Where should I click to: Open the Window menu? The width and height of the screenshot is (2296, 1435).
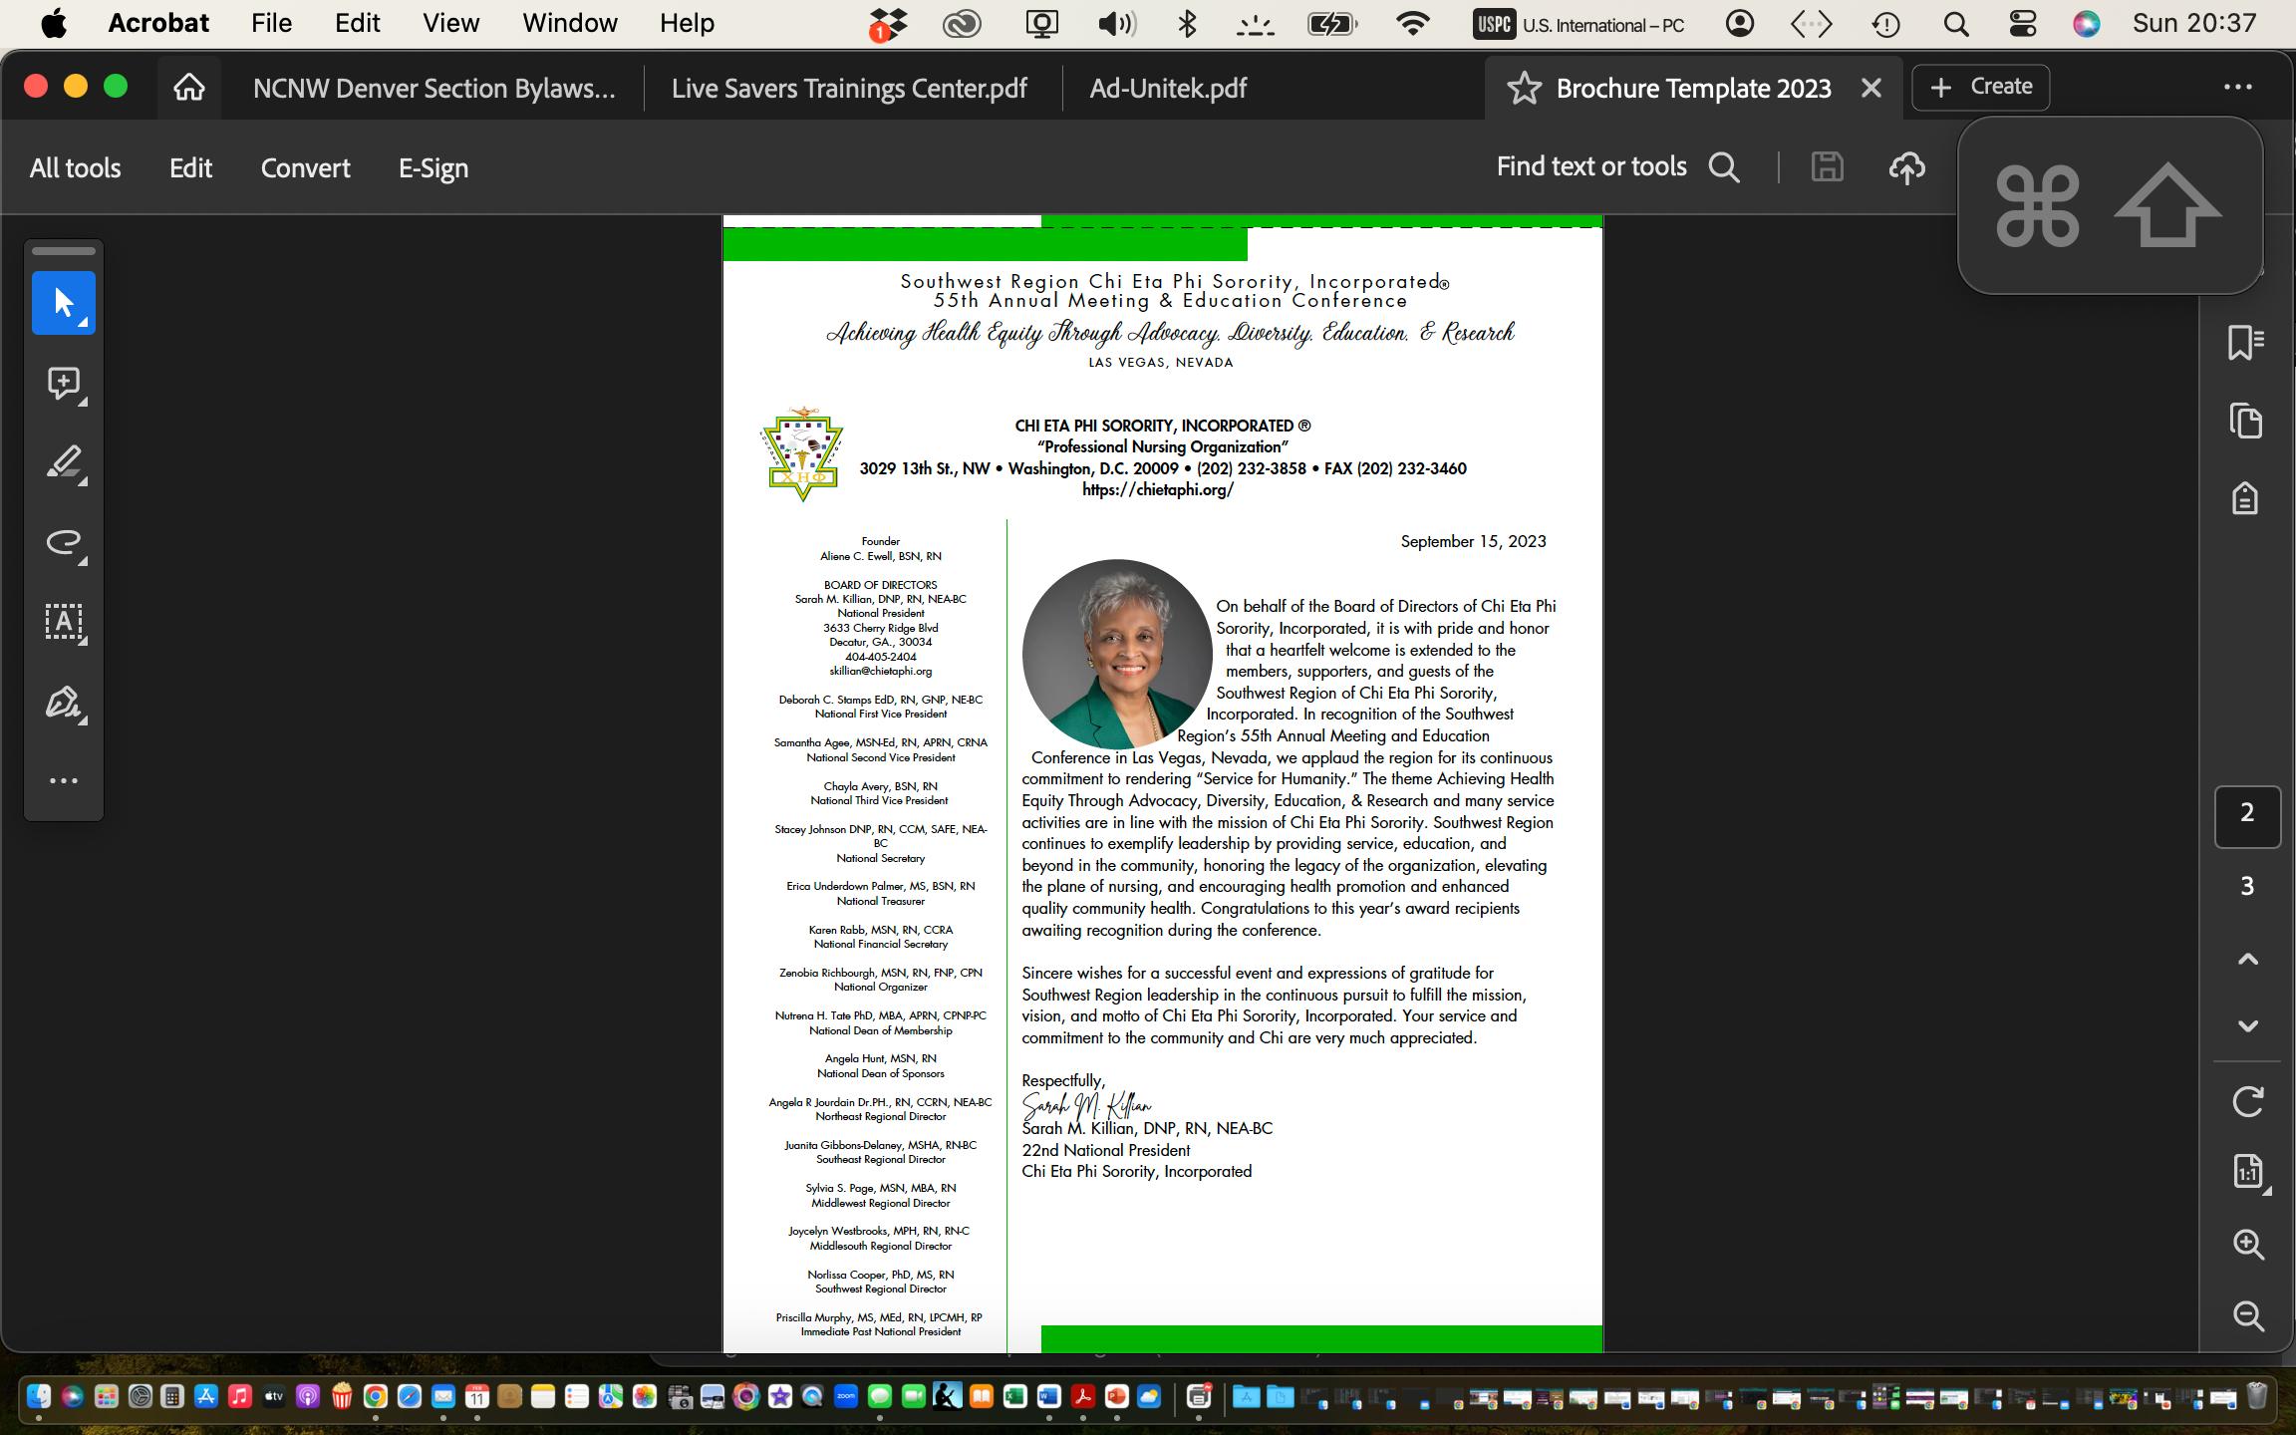click(569, 23)
